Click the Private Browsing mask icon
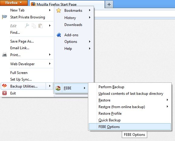This screenshot has width=175, height=141. (x=5, y=17)
